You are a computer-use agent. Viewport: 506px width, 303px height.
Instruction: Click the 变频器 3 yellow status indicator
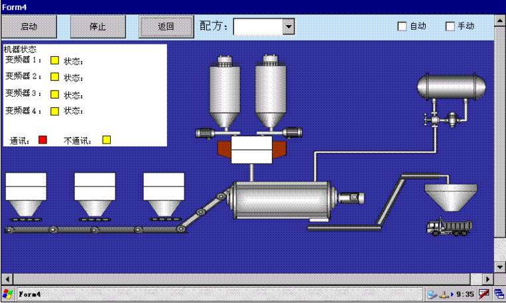(55, 94)
